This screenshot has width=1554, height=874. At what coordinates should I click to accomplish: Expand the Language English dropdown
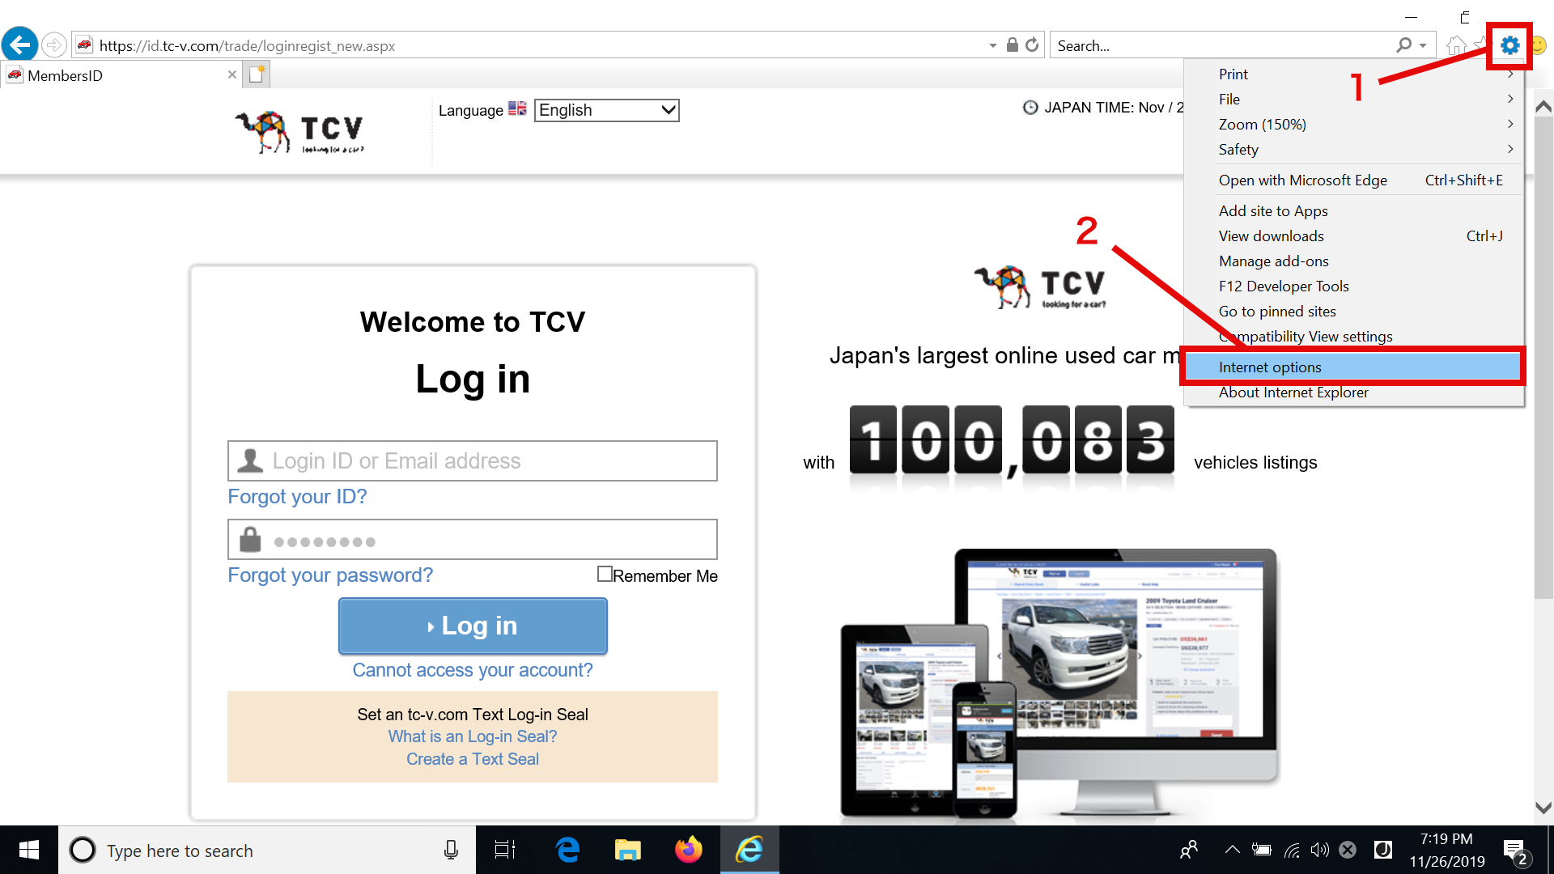pos(607,110)
